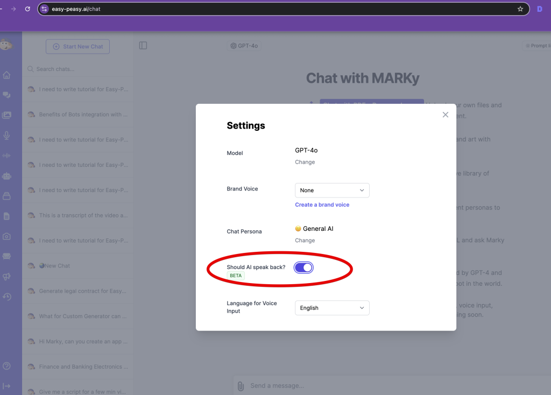Close the Settings dialog with X

[445, 115]
